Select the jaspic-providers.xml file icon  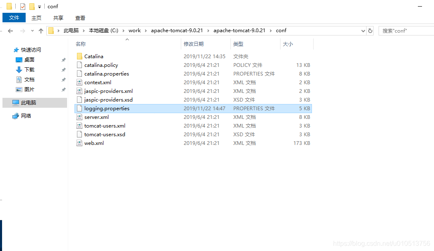coord(79,91)
